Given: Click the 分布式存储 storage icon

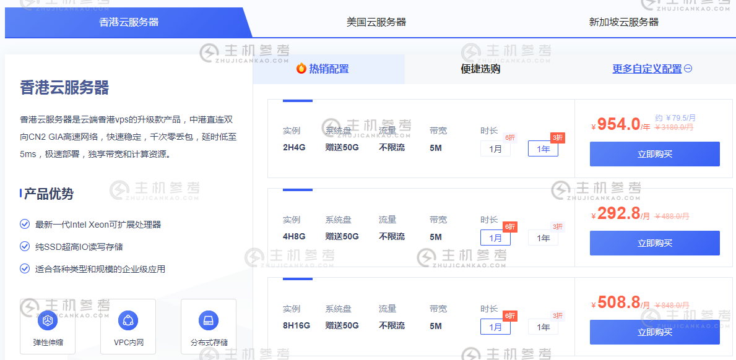Looking at the screenshot, I should click(x=209, y=320).
